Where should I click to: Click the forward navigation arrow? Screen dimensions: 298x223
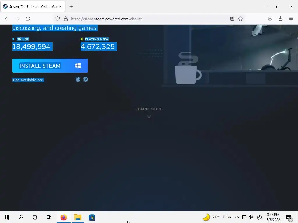pyautogui.click(x=17, y=19)
